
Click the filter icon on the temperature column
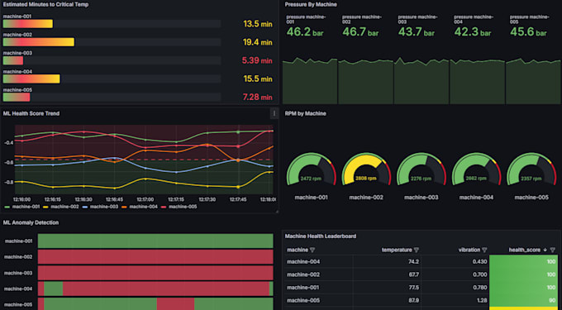pyautogui.click(x=416, y=250)
